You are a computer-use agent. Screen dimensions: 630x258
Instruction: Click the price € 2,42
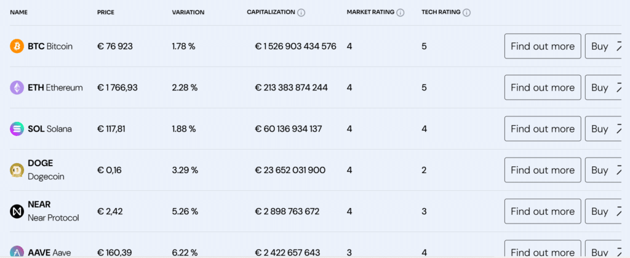pos(110,211)
